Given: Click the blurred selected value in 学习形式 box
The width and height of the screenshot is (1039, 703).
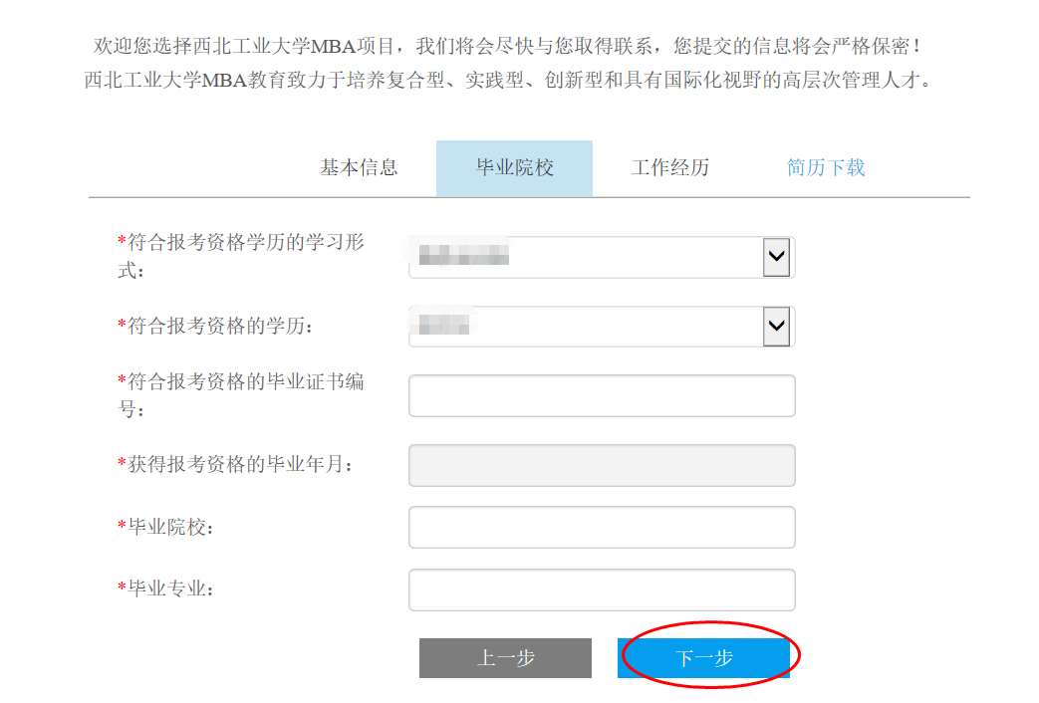Looking at the screenshot, I should click(x=464, y=255).
